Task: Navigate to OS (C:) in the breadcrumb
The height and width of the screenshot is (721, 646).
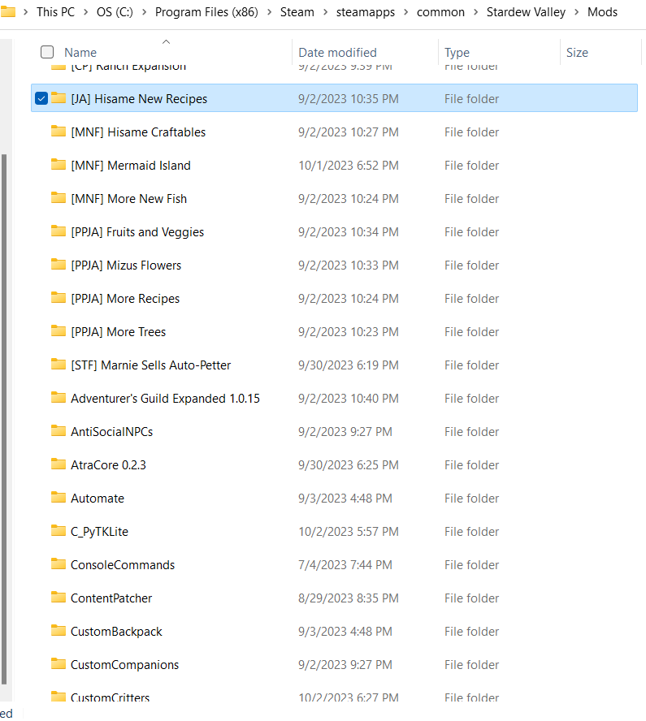Action: pos(115,12)
